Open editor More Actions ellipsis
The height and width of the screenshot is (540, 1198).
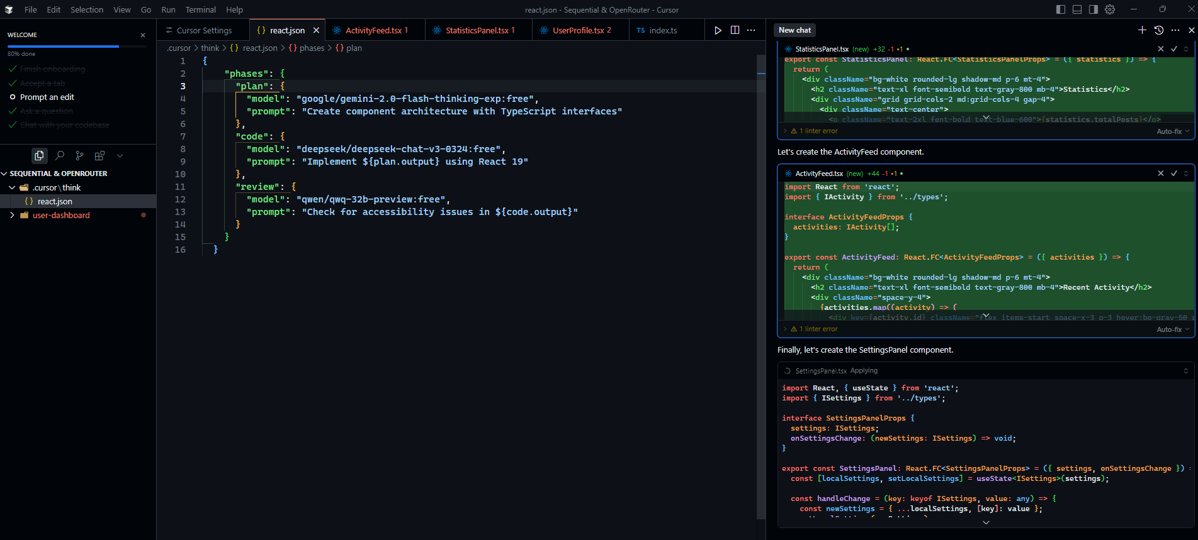point(751,30)
